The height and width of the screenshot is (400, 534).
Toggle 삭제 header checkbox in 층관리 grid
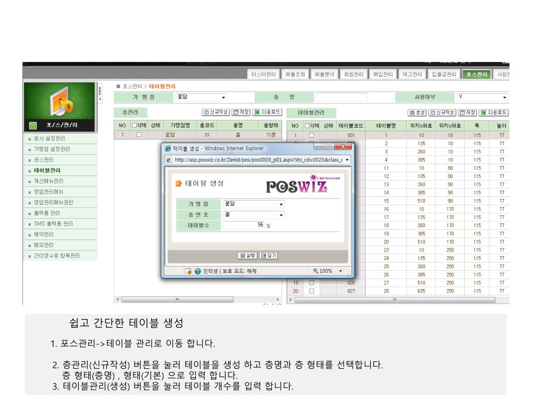(x=134, y=125)
